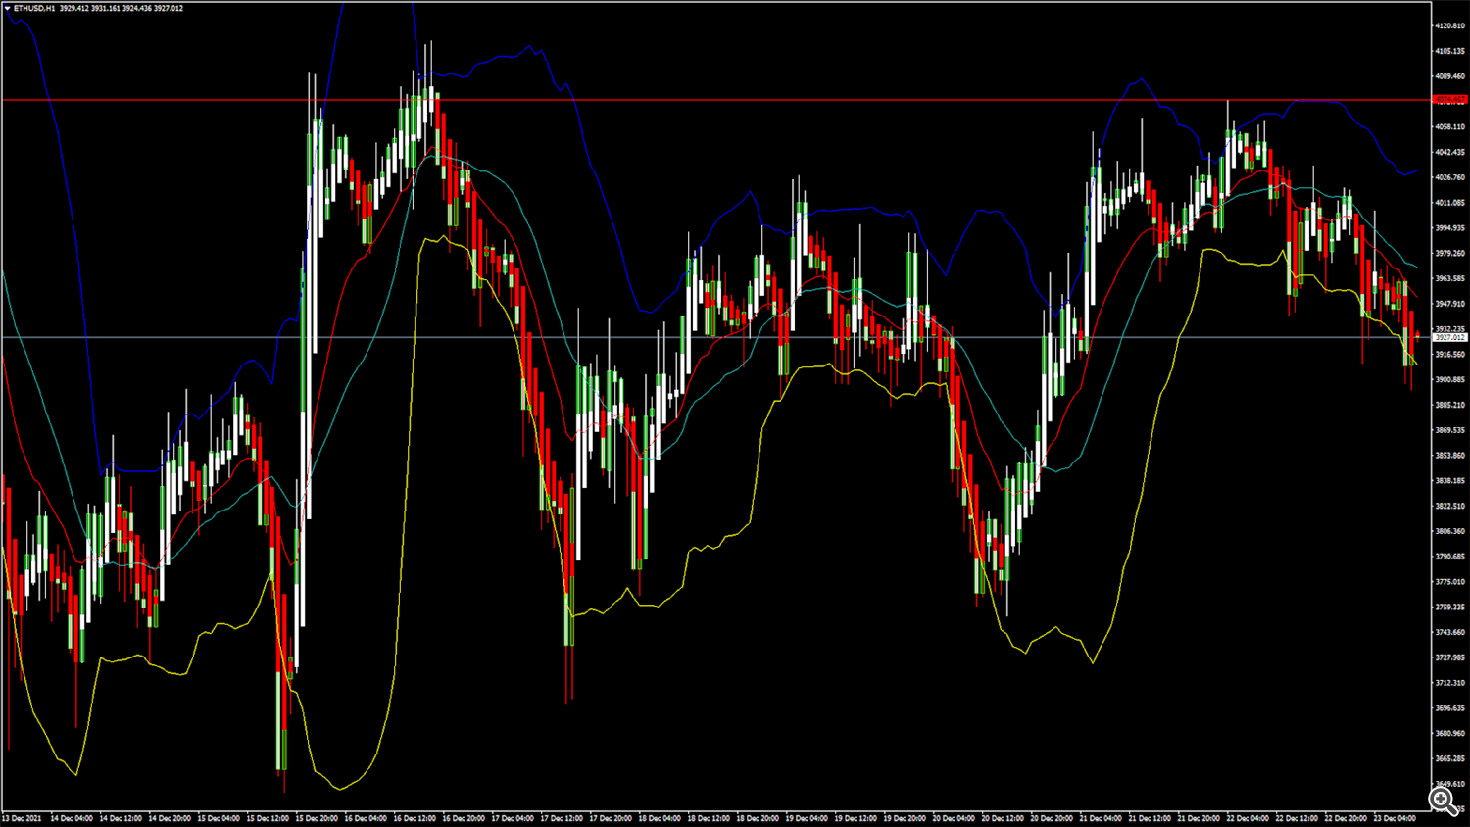1470x827 pixels.
Task: Select the grey current price line
Action: (686, 337)
